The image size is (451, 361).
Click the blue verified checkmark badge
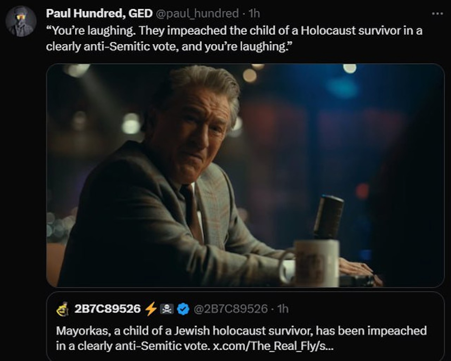[x=183, y=309]
